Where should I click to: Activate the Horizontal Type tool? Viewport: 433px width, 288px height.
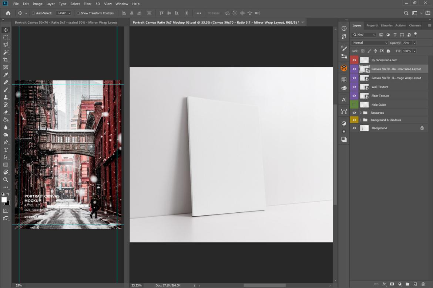[x=6, y=150]
